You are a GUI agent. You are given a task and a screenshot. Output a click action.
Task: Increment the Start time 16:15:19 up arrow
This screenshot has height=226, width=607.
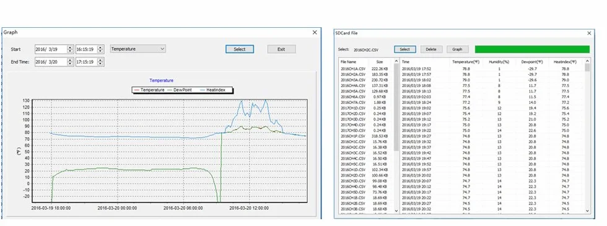coord(100,48)
